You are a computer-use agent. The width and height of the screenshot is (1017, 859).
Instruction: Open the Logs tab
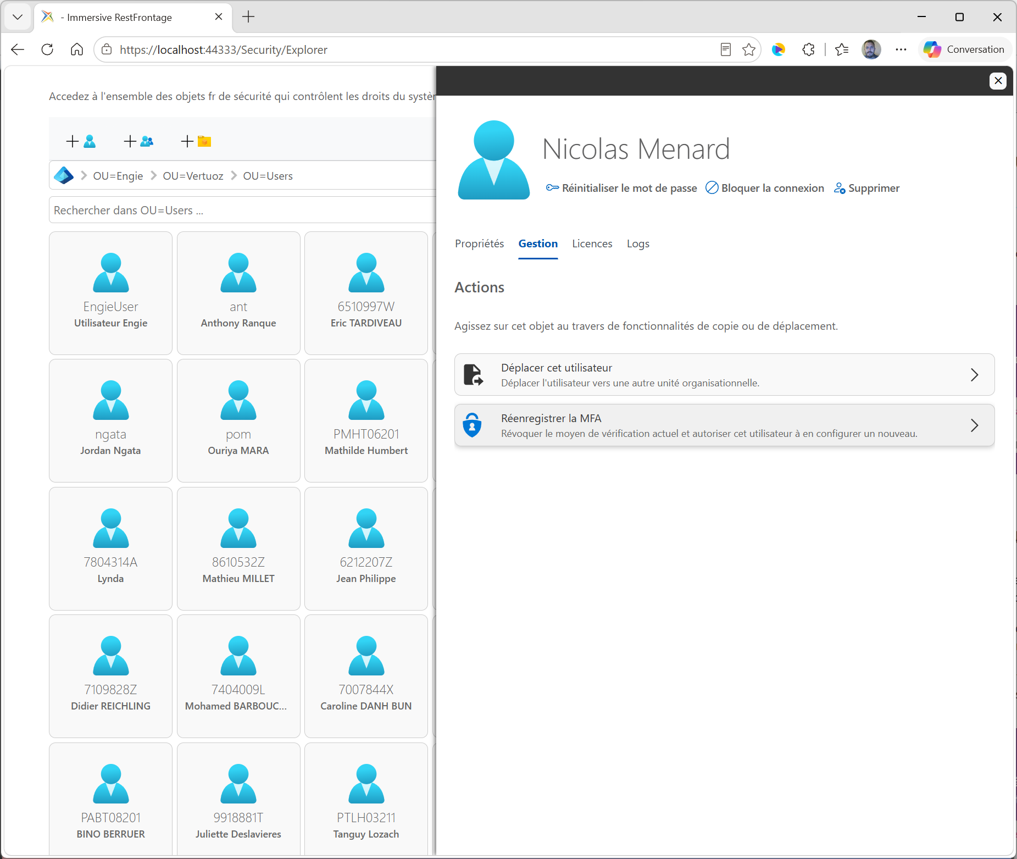(638, 243)
